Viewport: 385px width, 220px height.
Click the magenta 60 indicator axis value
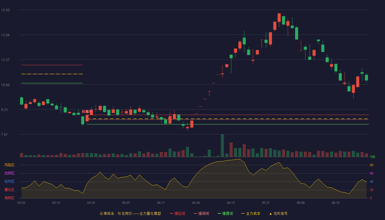[x=372, y=174]
